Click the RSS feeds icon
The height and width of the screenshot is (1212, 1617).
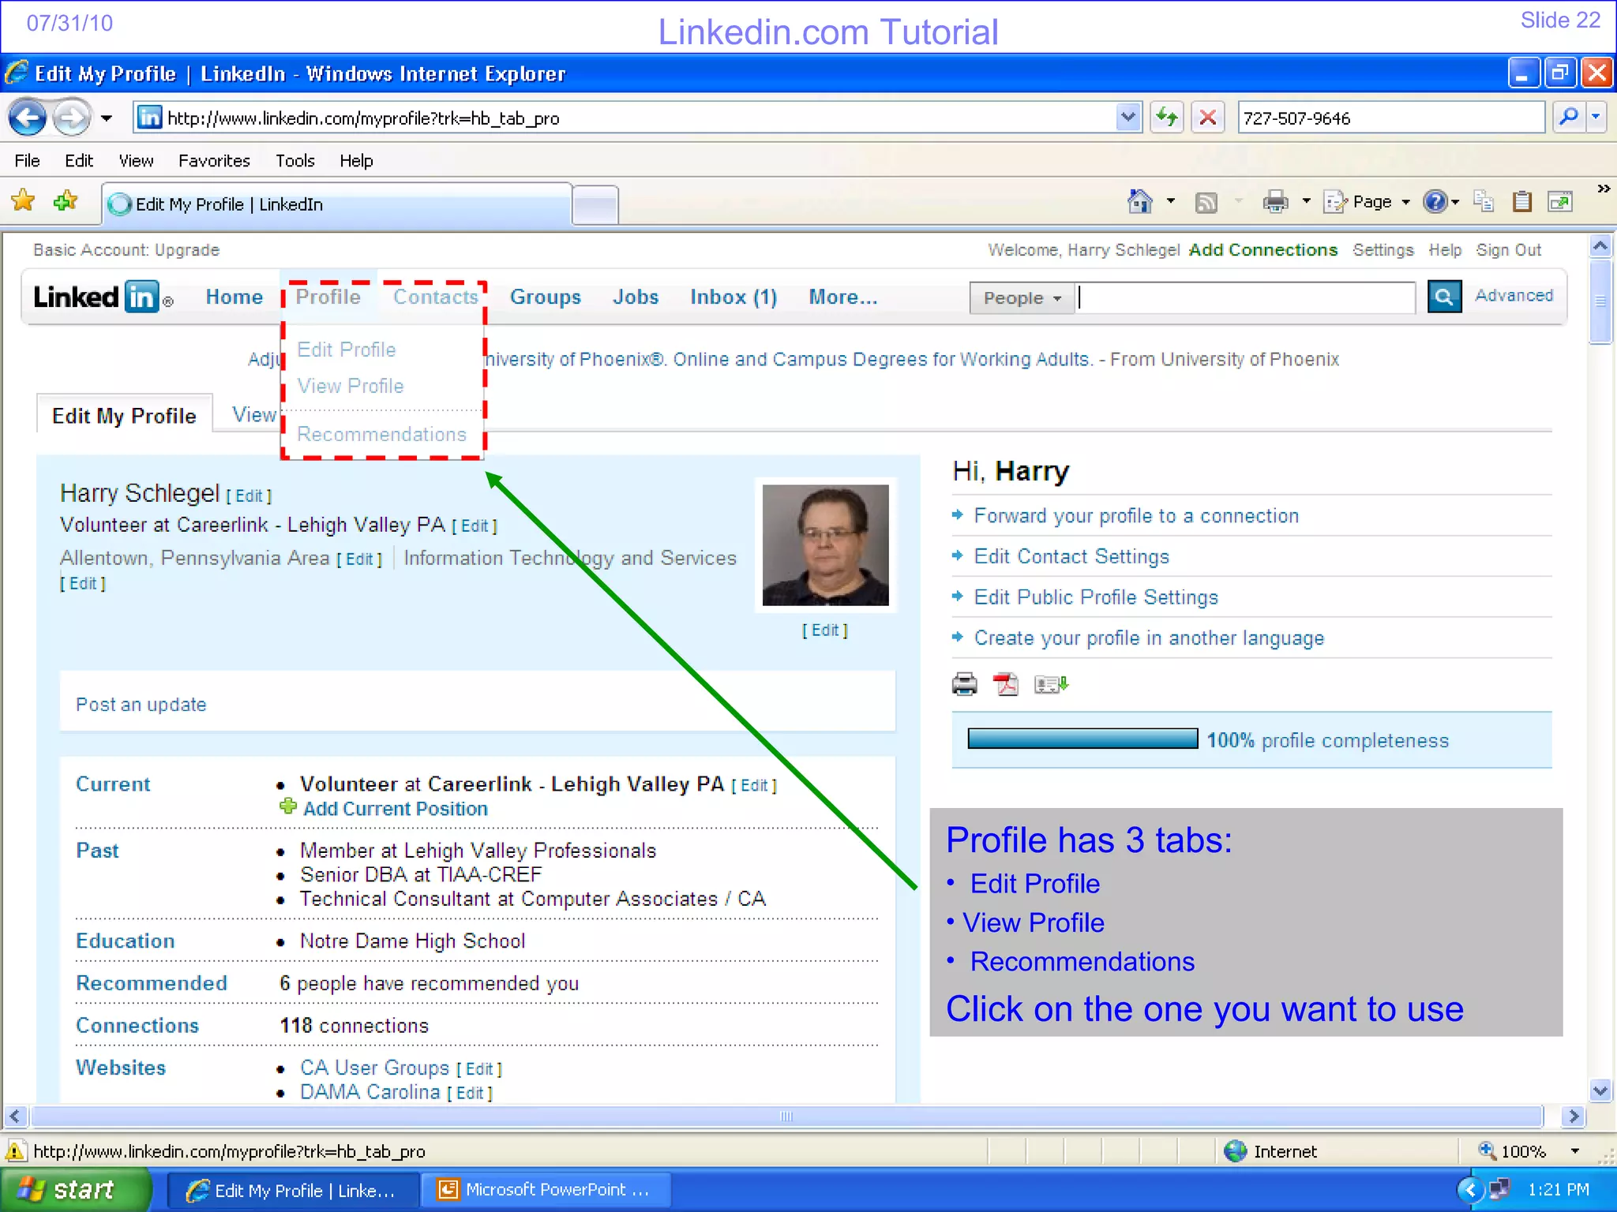point(1206,203)
